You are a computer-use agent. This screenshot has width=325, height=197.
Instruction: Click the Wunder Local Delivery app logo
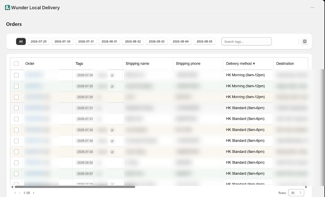coord(8,8)
